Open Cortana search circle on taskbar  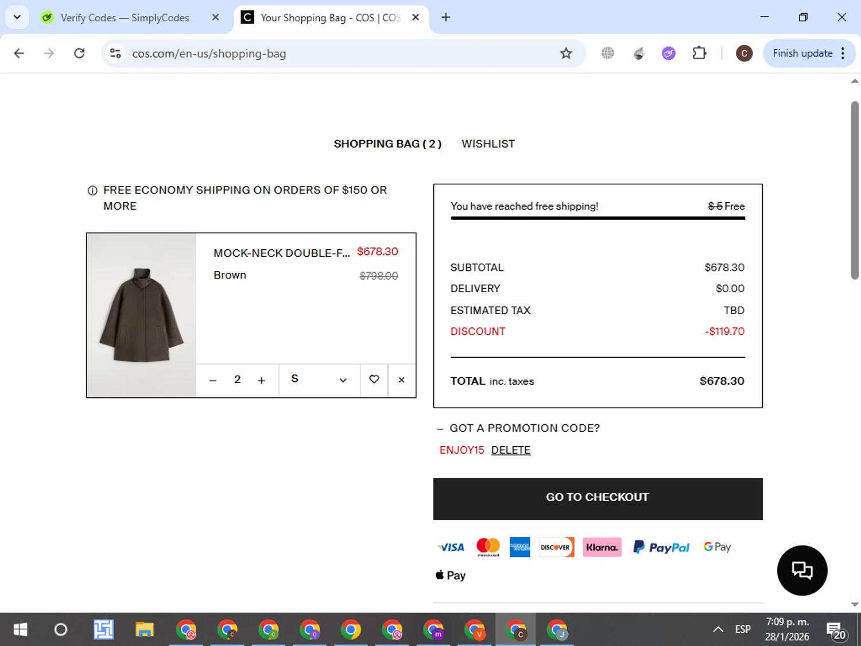(60, 629)
